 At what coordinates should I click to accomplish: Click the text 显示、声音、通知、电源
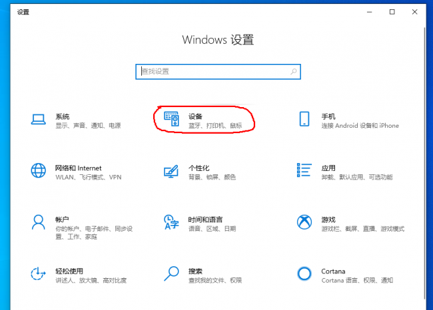coord(88,126)
